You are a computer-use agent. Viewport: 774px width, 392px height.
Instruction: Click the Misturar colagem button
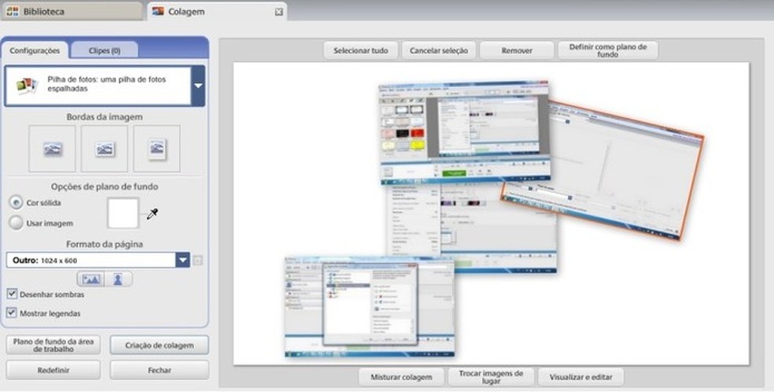(x=401, y=377)
